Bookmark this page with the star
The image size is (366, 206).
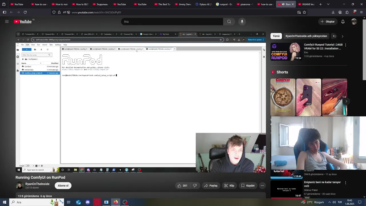click(x=304, y=12)
